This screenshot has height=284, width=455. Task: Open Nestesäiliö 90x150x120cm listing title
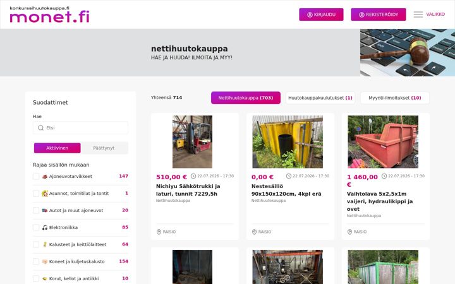pos(286,190)
